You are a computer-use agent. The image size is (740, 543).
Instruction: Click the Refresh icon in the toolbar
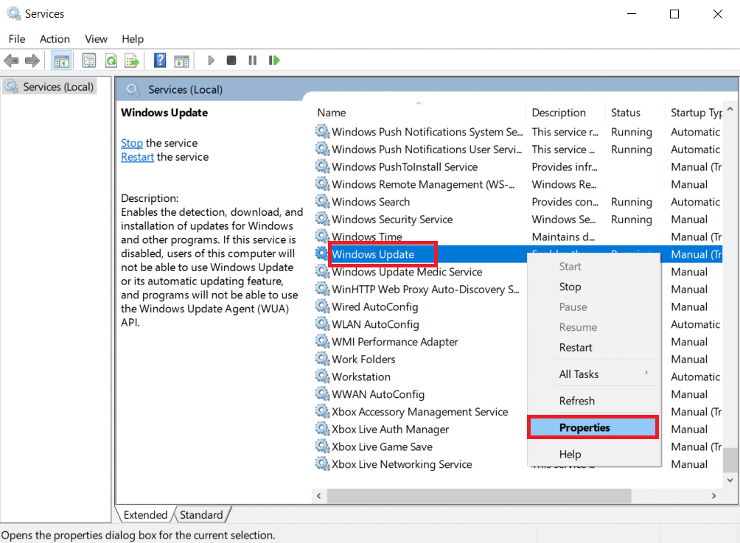[x=110, y=60]
